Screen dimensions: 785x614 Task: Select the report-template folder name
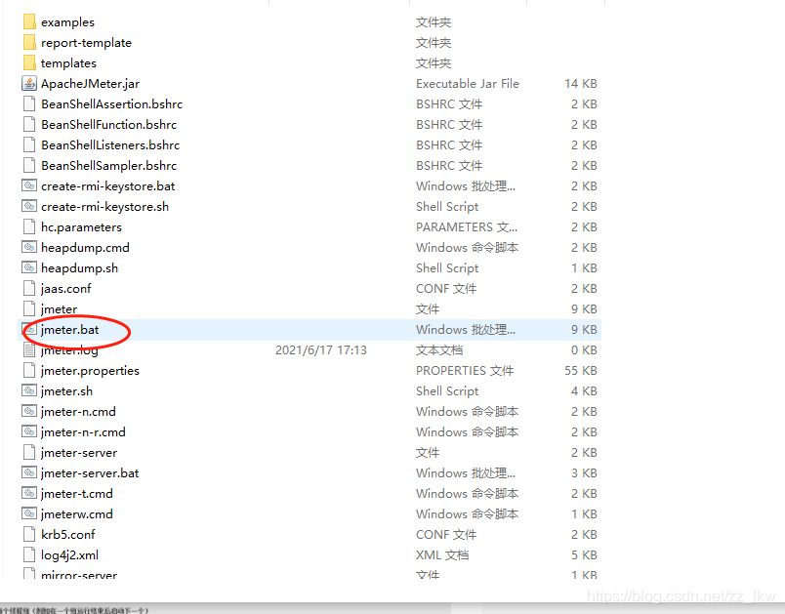tap(86, 43)
